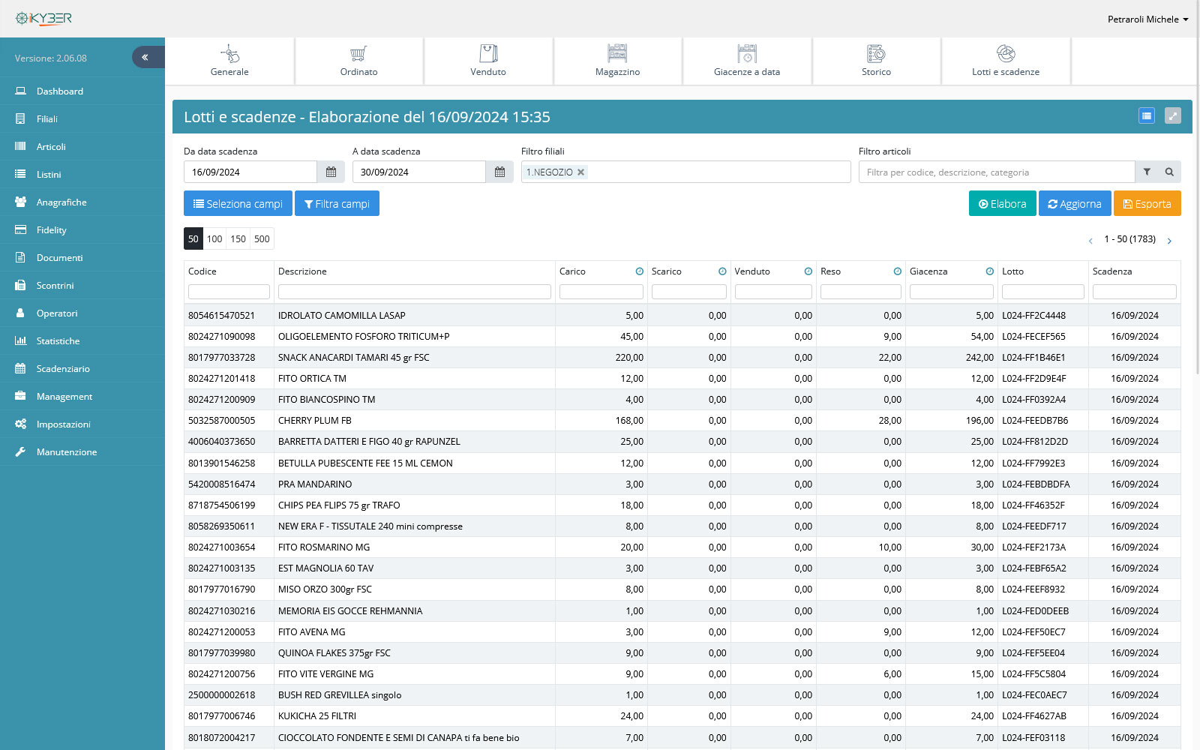Image resolution: width=1200 pixels, height=750 pixels.
Task: Click the Carico column options icon
Action: [640, 271]
